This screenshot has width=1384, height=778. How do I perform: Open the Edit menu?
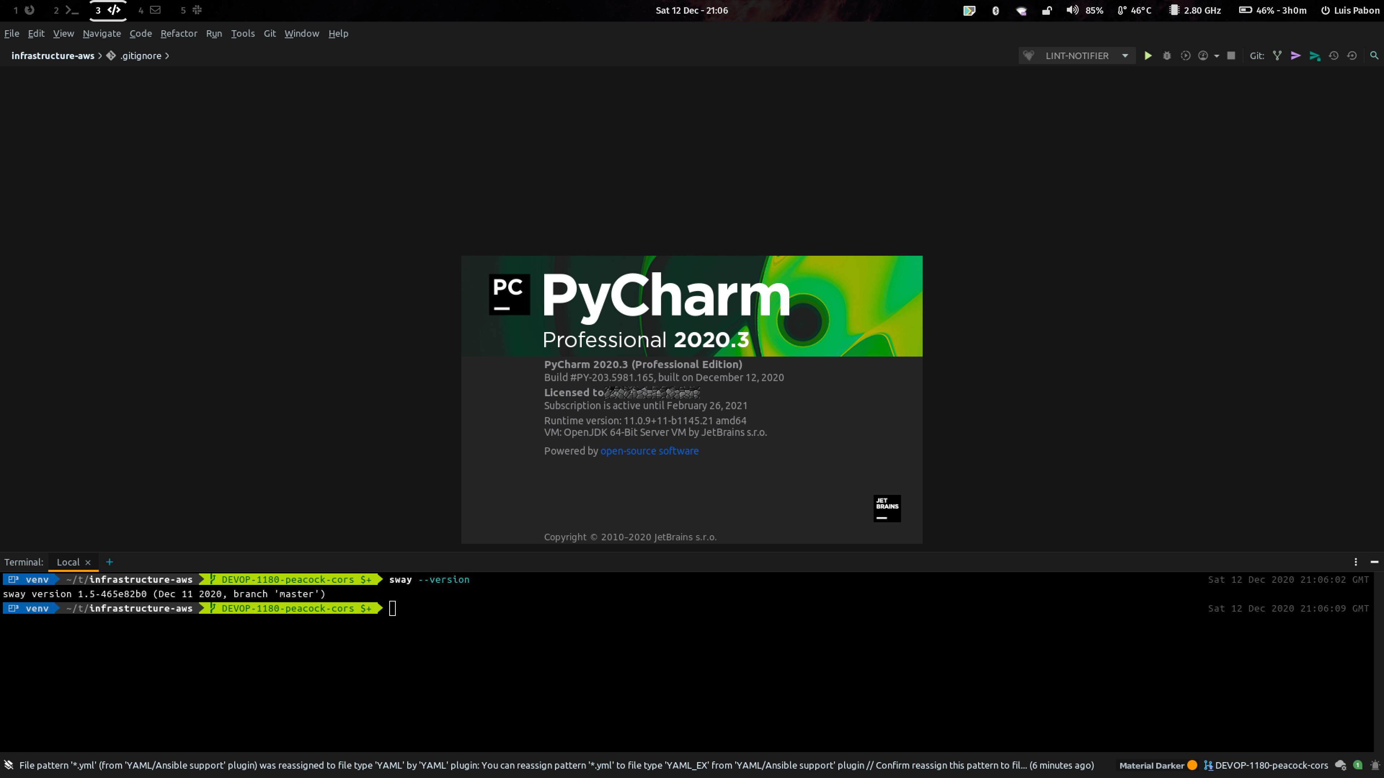point(36,33)
